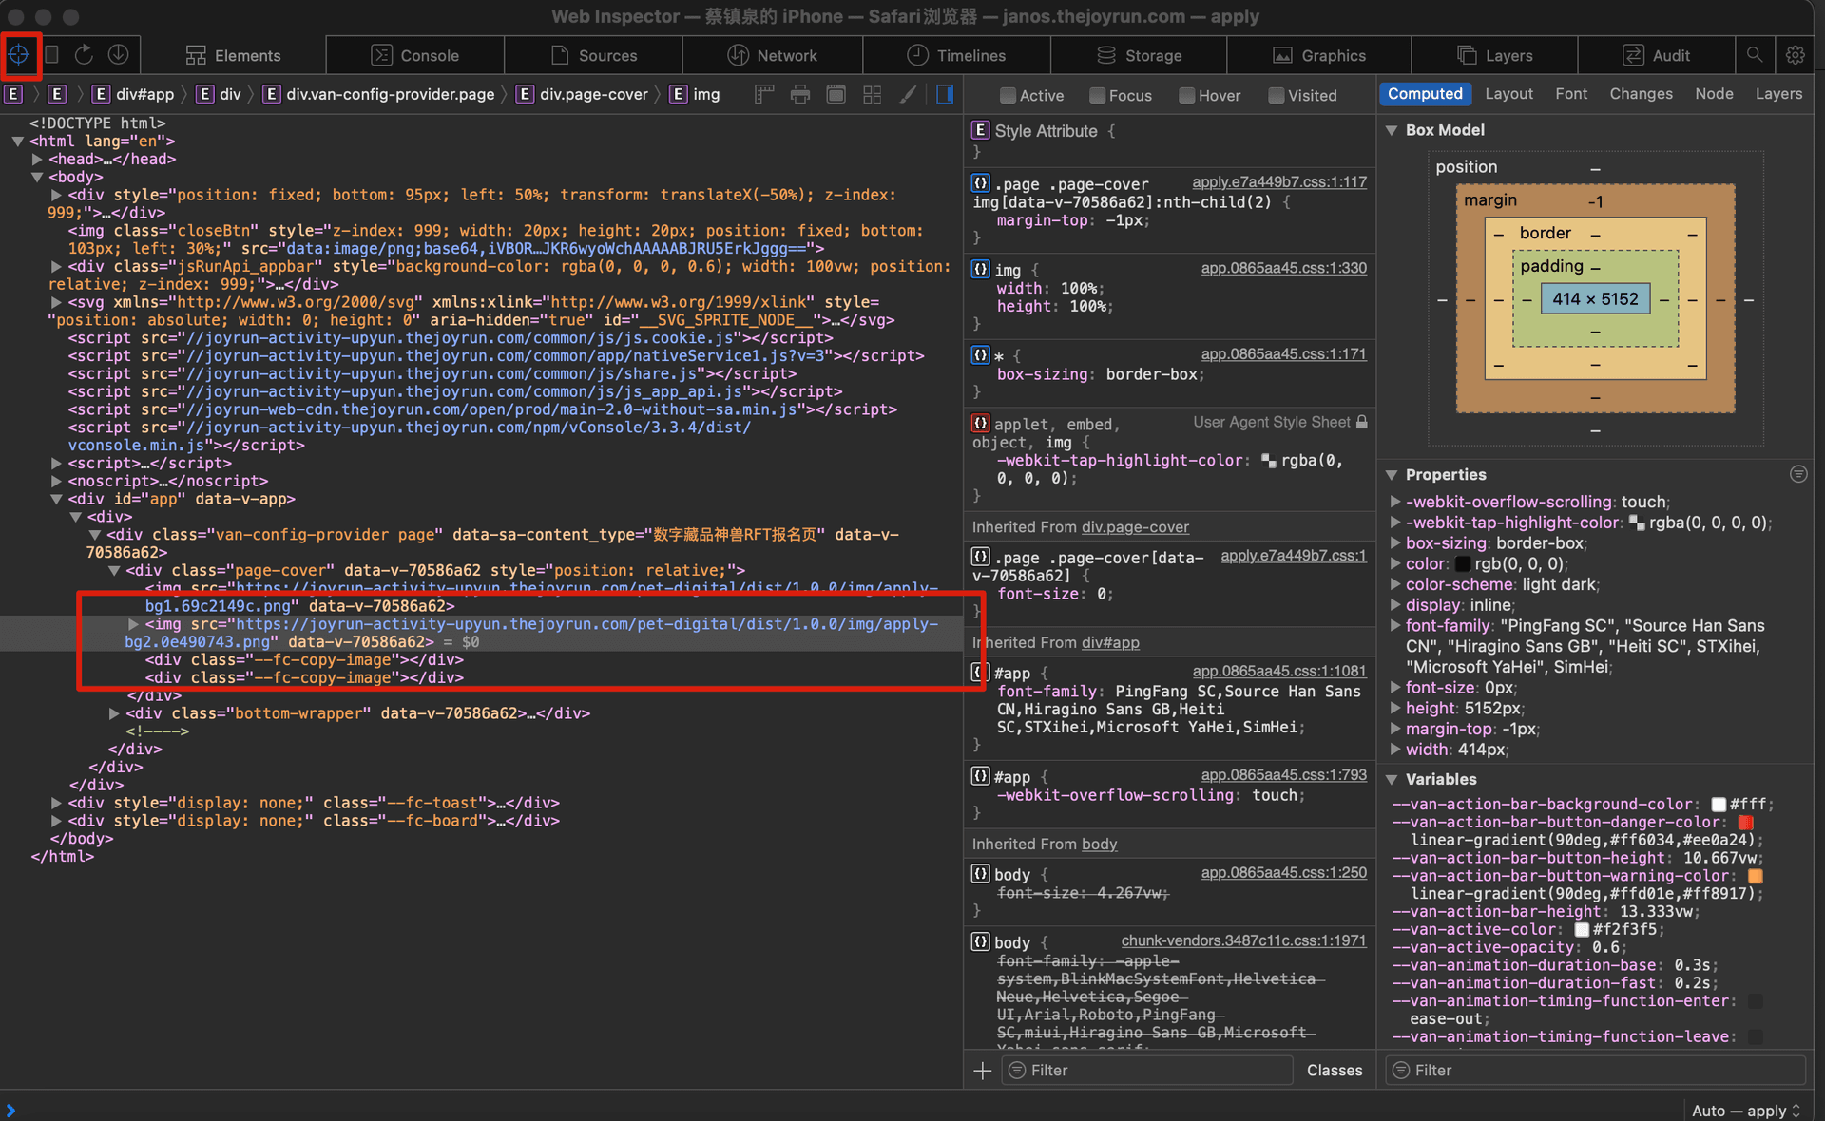Expand the head element node
Screen dimensions: 1825x1121
[x=37, y=160]
